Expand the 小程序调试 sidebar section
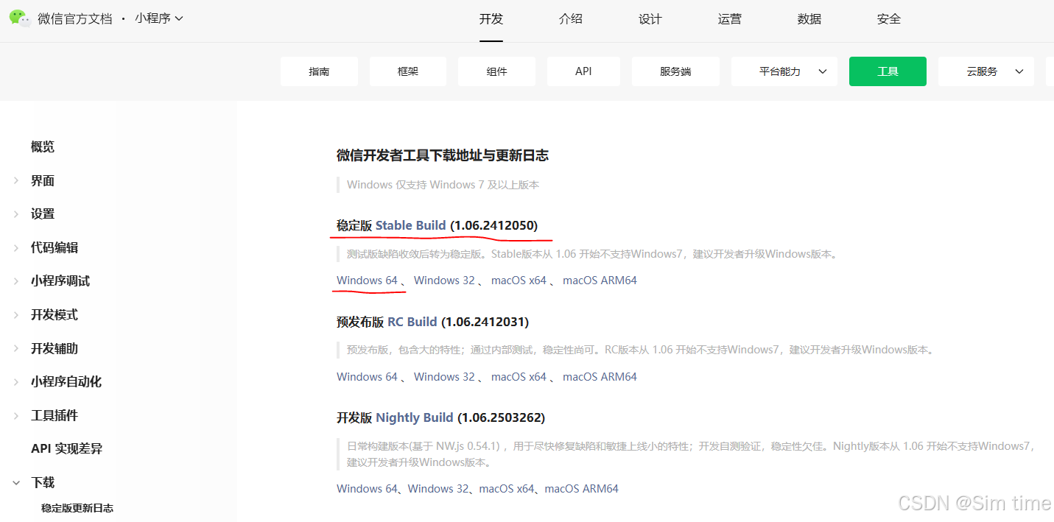1054x522 pixels. pos(60,281)
